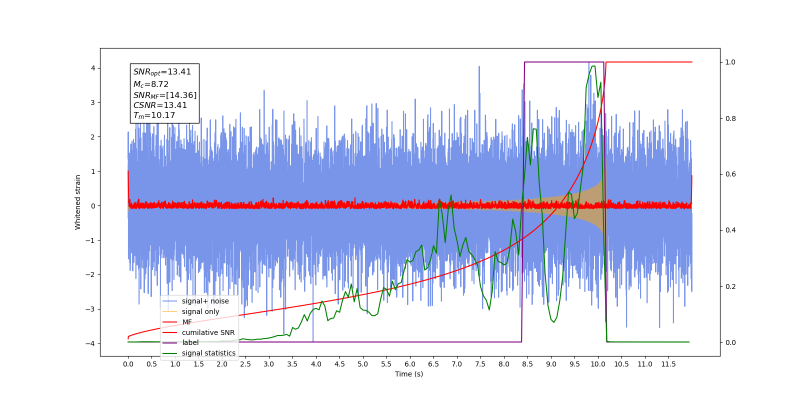Click the left y-axis tick label 4

coord(93,68)
